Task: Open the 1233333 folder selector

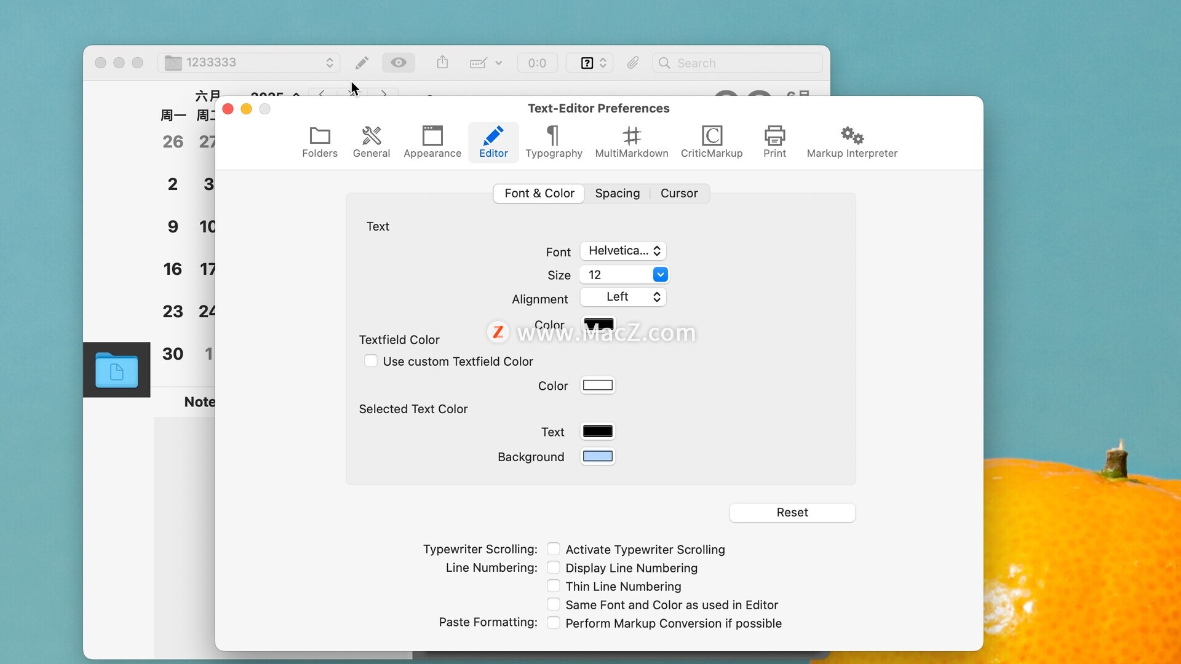Action: [x=249, y=63]
